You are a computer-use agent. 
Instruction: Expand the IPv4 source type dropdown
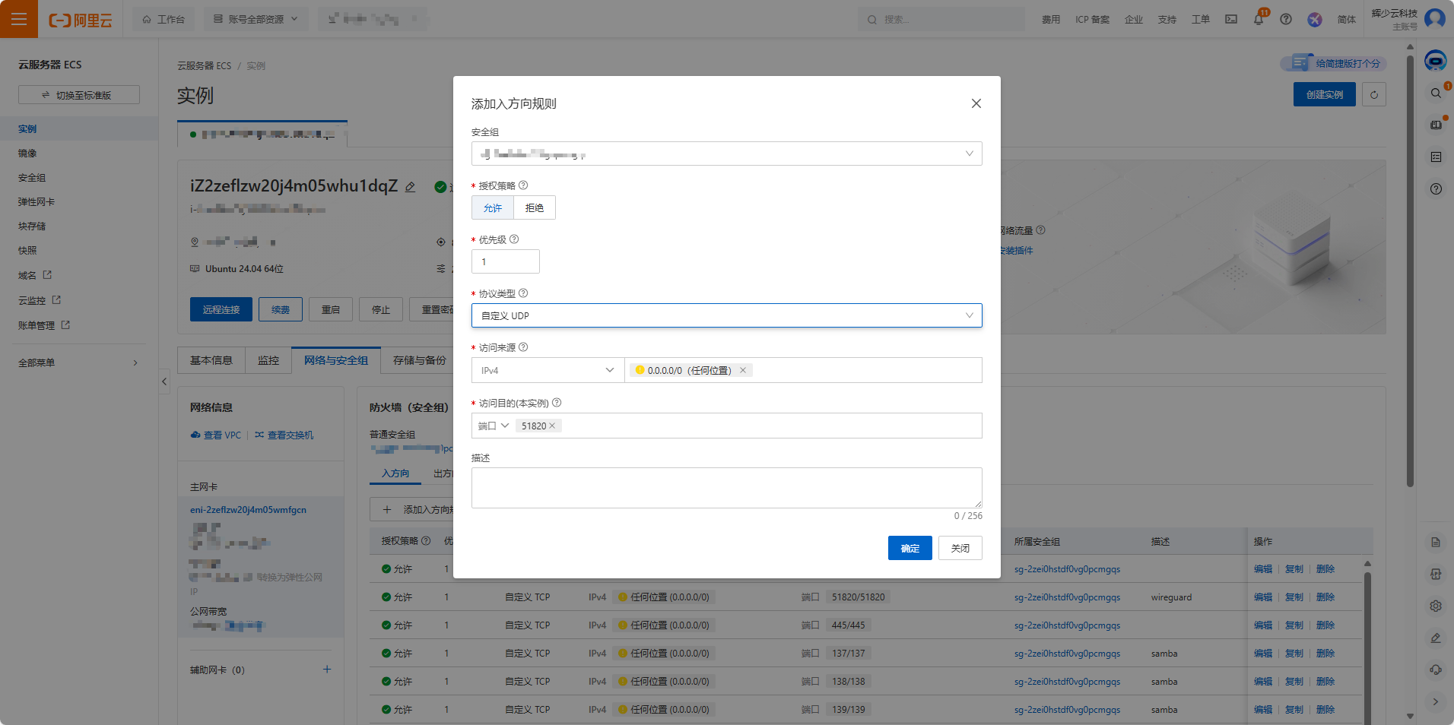[547, 371]
